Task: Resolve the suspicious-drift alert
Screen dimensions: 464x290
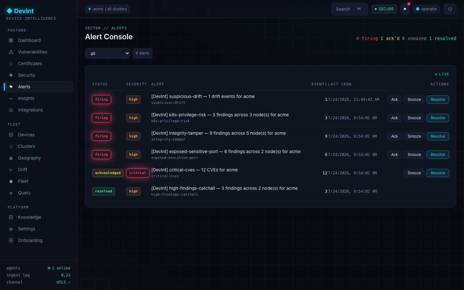Action: point(438,100)
